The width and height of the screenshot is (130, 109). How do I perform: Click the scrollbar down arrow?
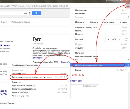coord(129,107)
